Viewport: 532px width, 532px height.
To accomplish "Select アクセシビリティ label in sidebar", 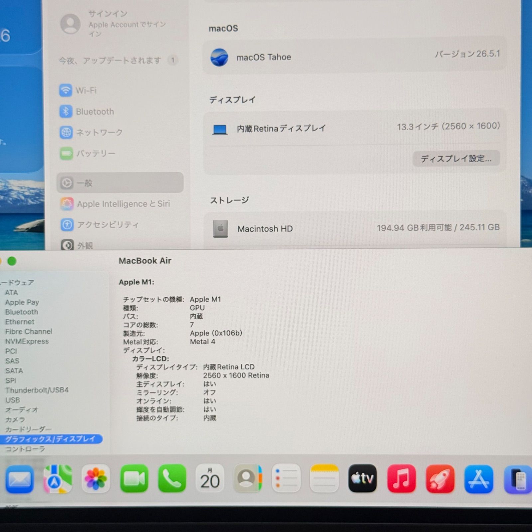I will coord(108,225).
